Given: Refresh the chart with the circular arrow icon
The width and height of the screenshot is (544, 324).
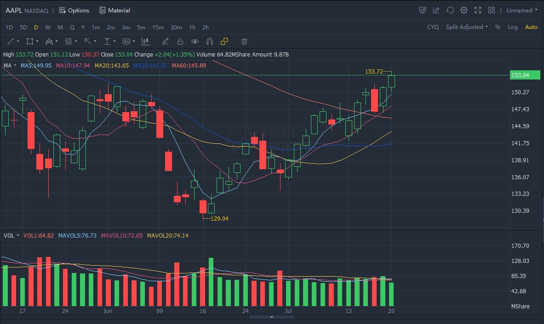Looking at the screenshot, I should pos(450,11).
